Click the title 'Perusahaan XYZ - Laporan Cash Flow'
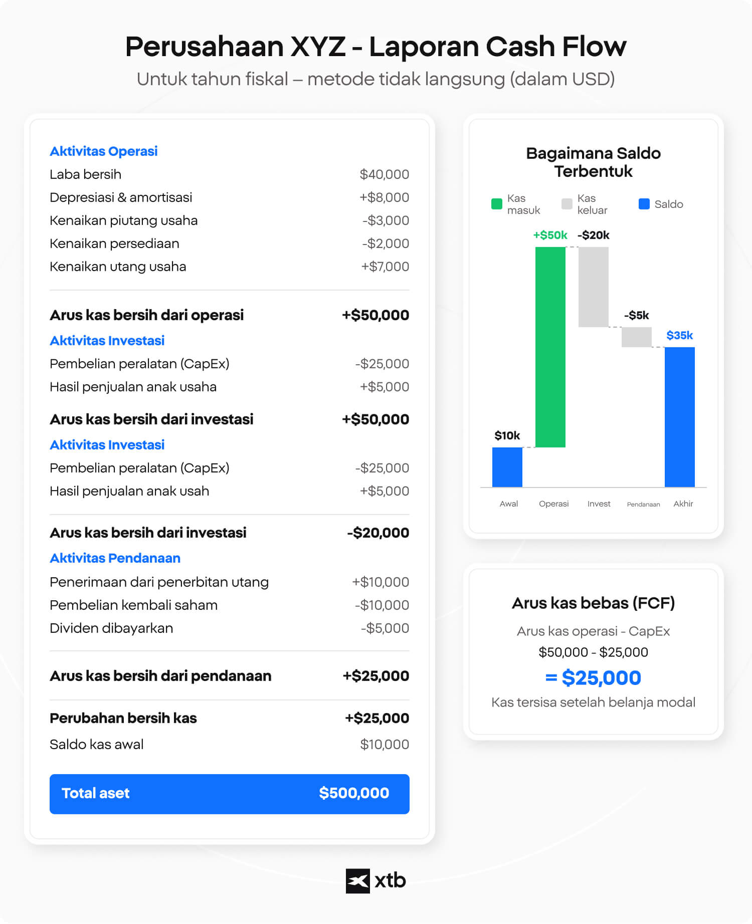The width and height of the screenshot is (752, 924). point(375,47)
